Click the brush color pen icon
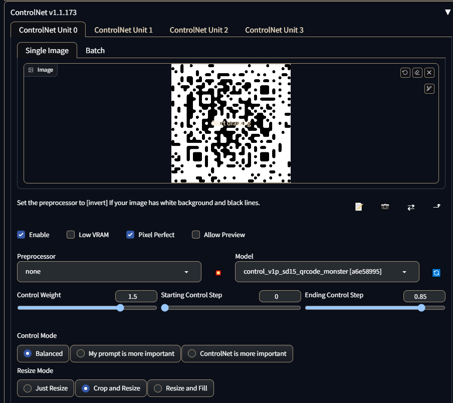The width and height of the screenshot is (453, 403). tap(429, 89)
